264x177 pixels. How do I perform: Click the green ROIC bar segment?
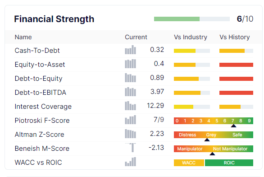click(x=229, y=163)
